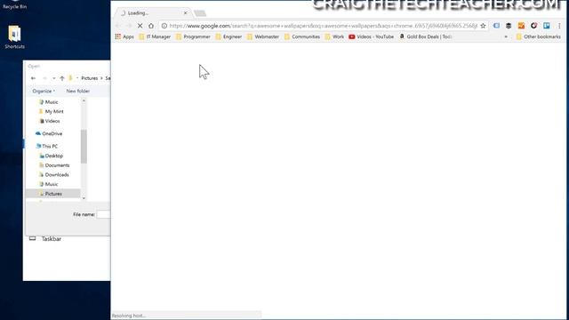This screenshot has width=569, height=320.
Task: Open Taskbar settings item in background window
Action: (x=45, y=239)
